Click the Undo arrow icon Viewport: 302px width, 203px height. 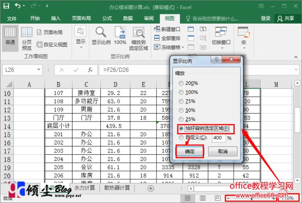pyautogui.click(x=18, y=6)
